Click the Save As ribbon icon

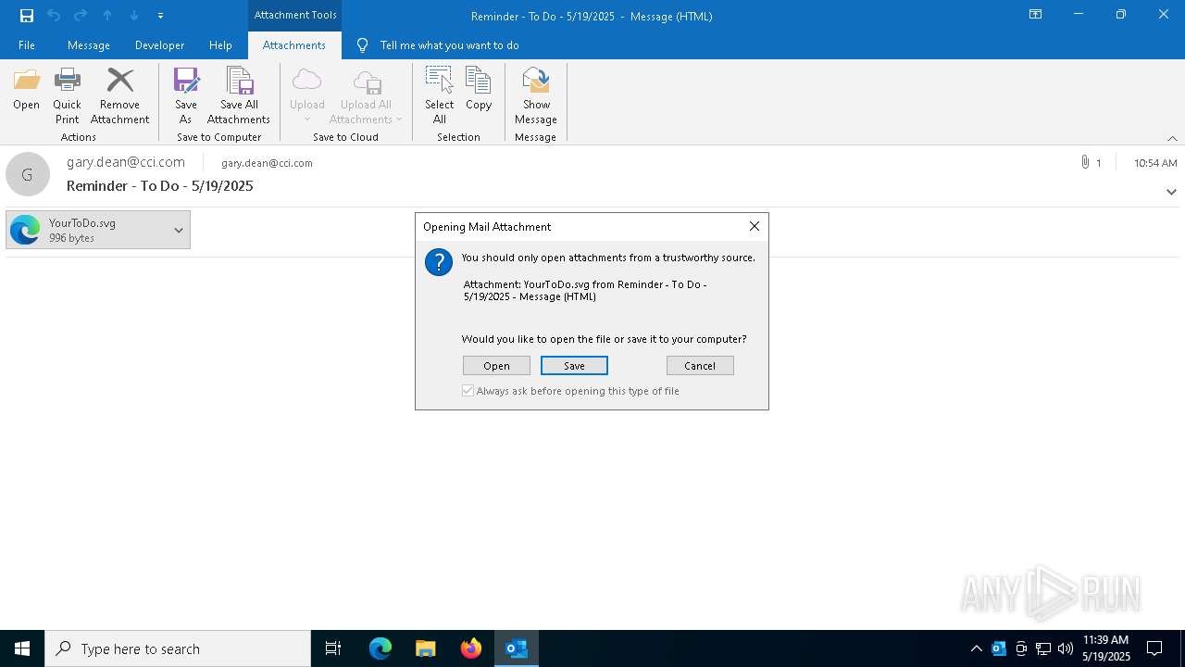point(186,96)
